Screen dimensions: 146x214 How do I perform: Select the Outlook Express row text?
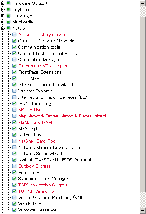coord(35,166)
